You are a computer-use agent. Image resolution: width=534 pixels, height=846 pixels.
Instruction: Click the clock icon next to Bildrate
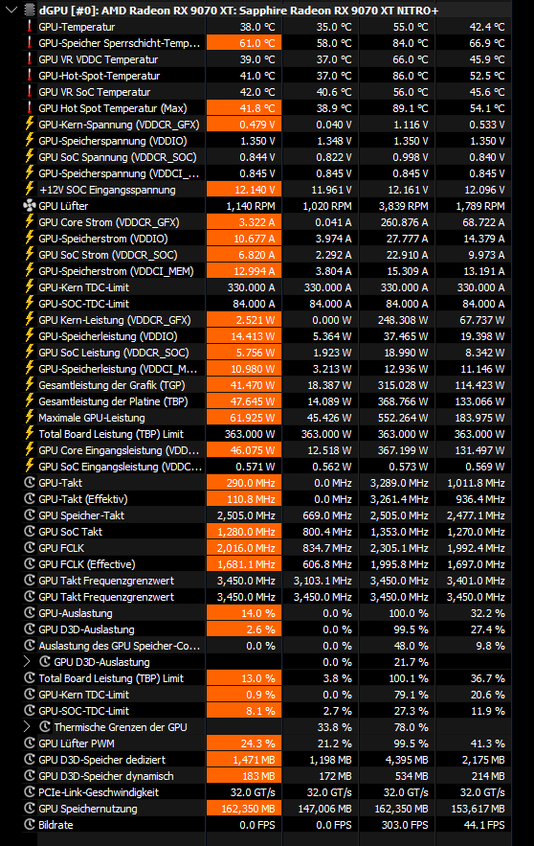point(30,824)
